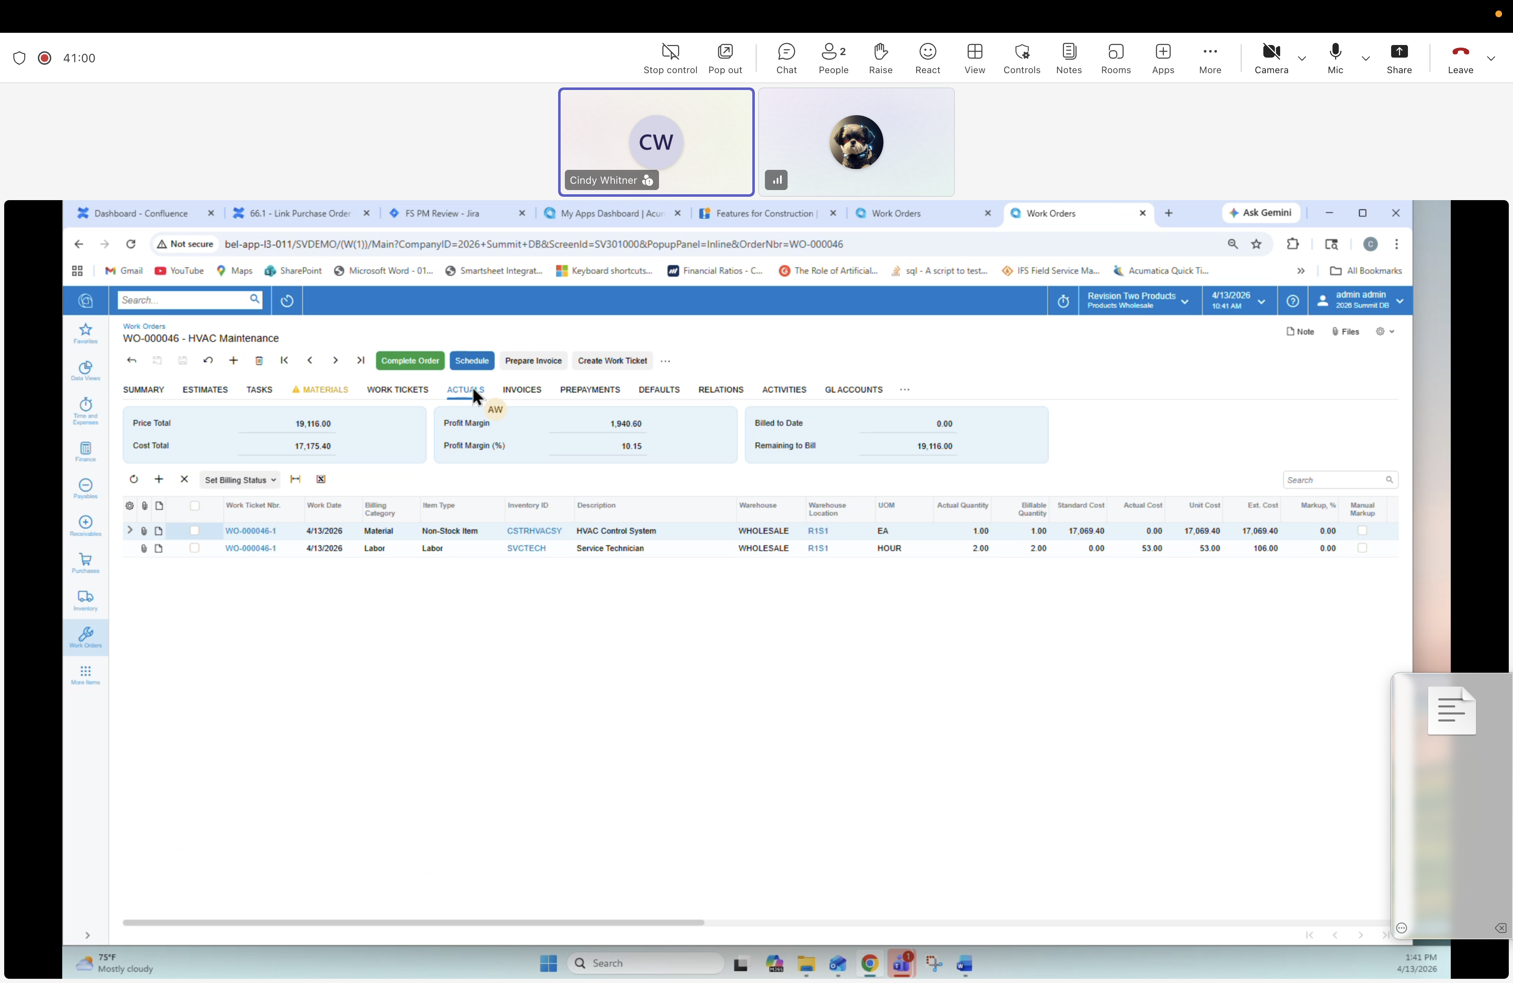Switch to the Invoices tab
The height and width of the screenshot is (983, 1513).
click(522, 389)
